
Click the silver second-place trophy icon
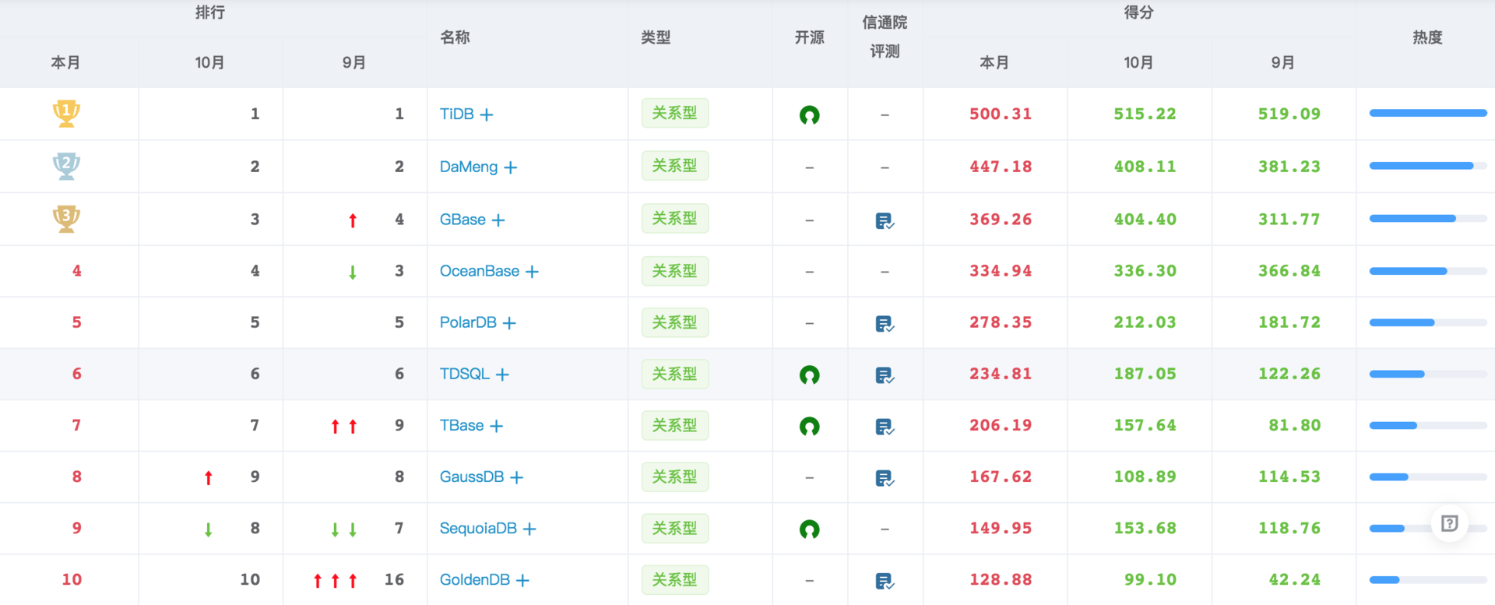pos(66,166)
